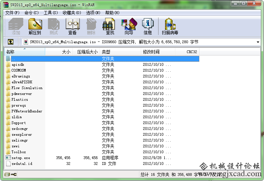This screenshot has height=181, width=264.
Task: Click the Scan Virus (扫描病毒) icon
Action: click(170, 24)
